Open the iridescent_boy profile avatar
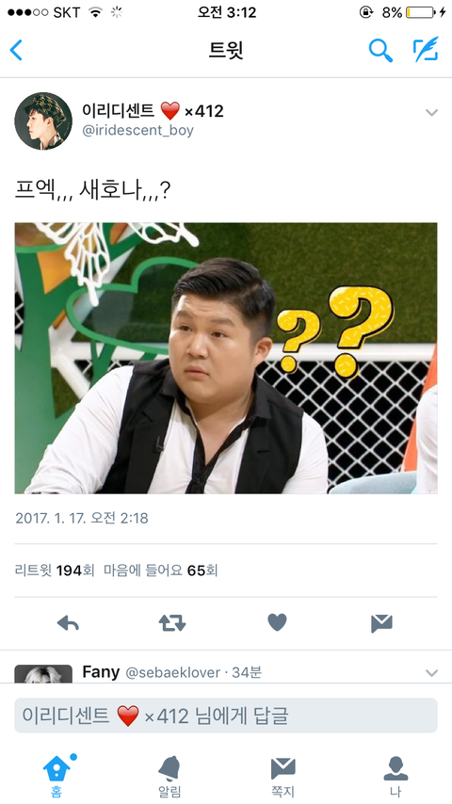This screenshot has width=452, height=804. (x=43, y=121)
